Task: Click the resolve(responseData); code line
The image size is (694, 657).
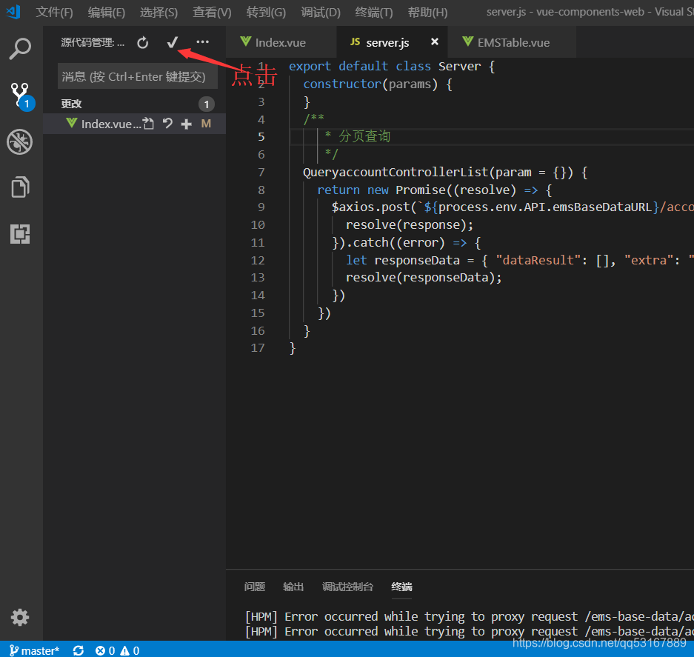Action: (424, 278)
